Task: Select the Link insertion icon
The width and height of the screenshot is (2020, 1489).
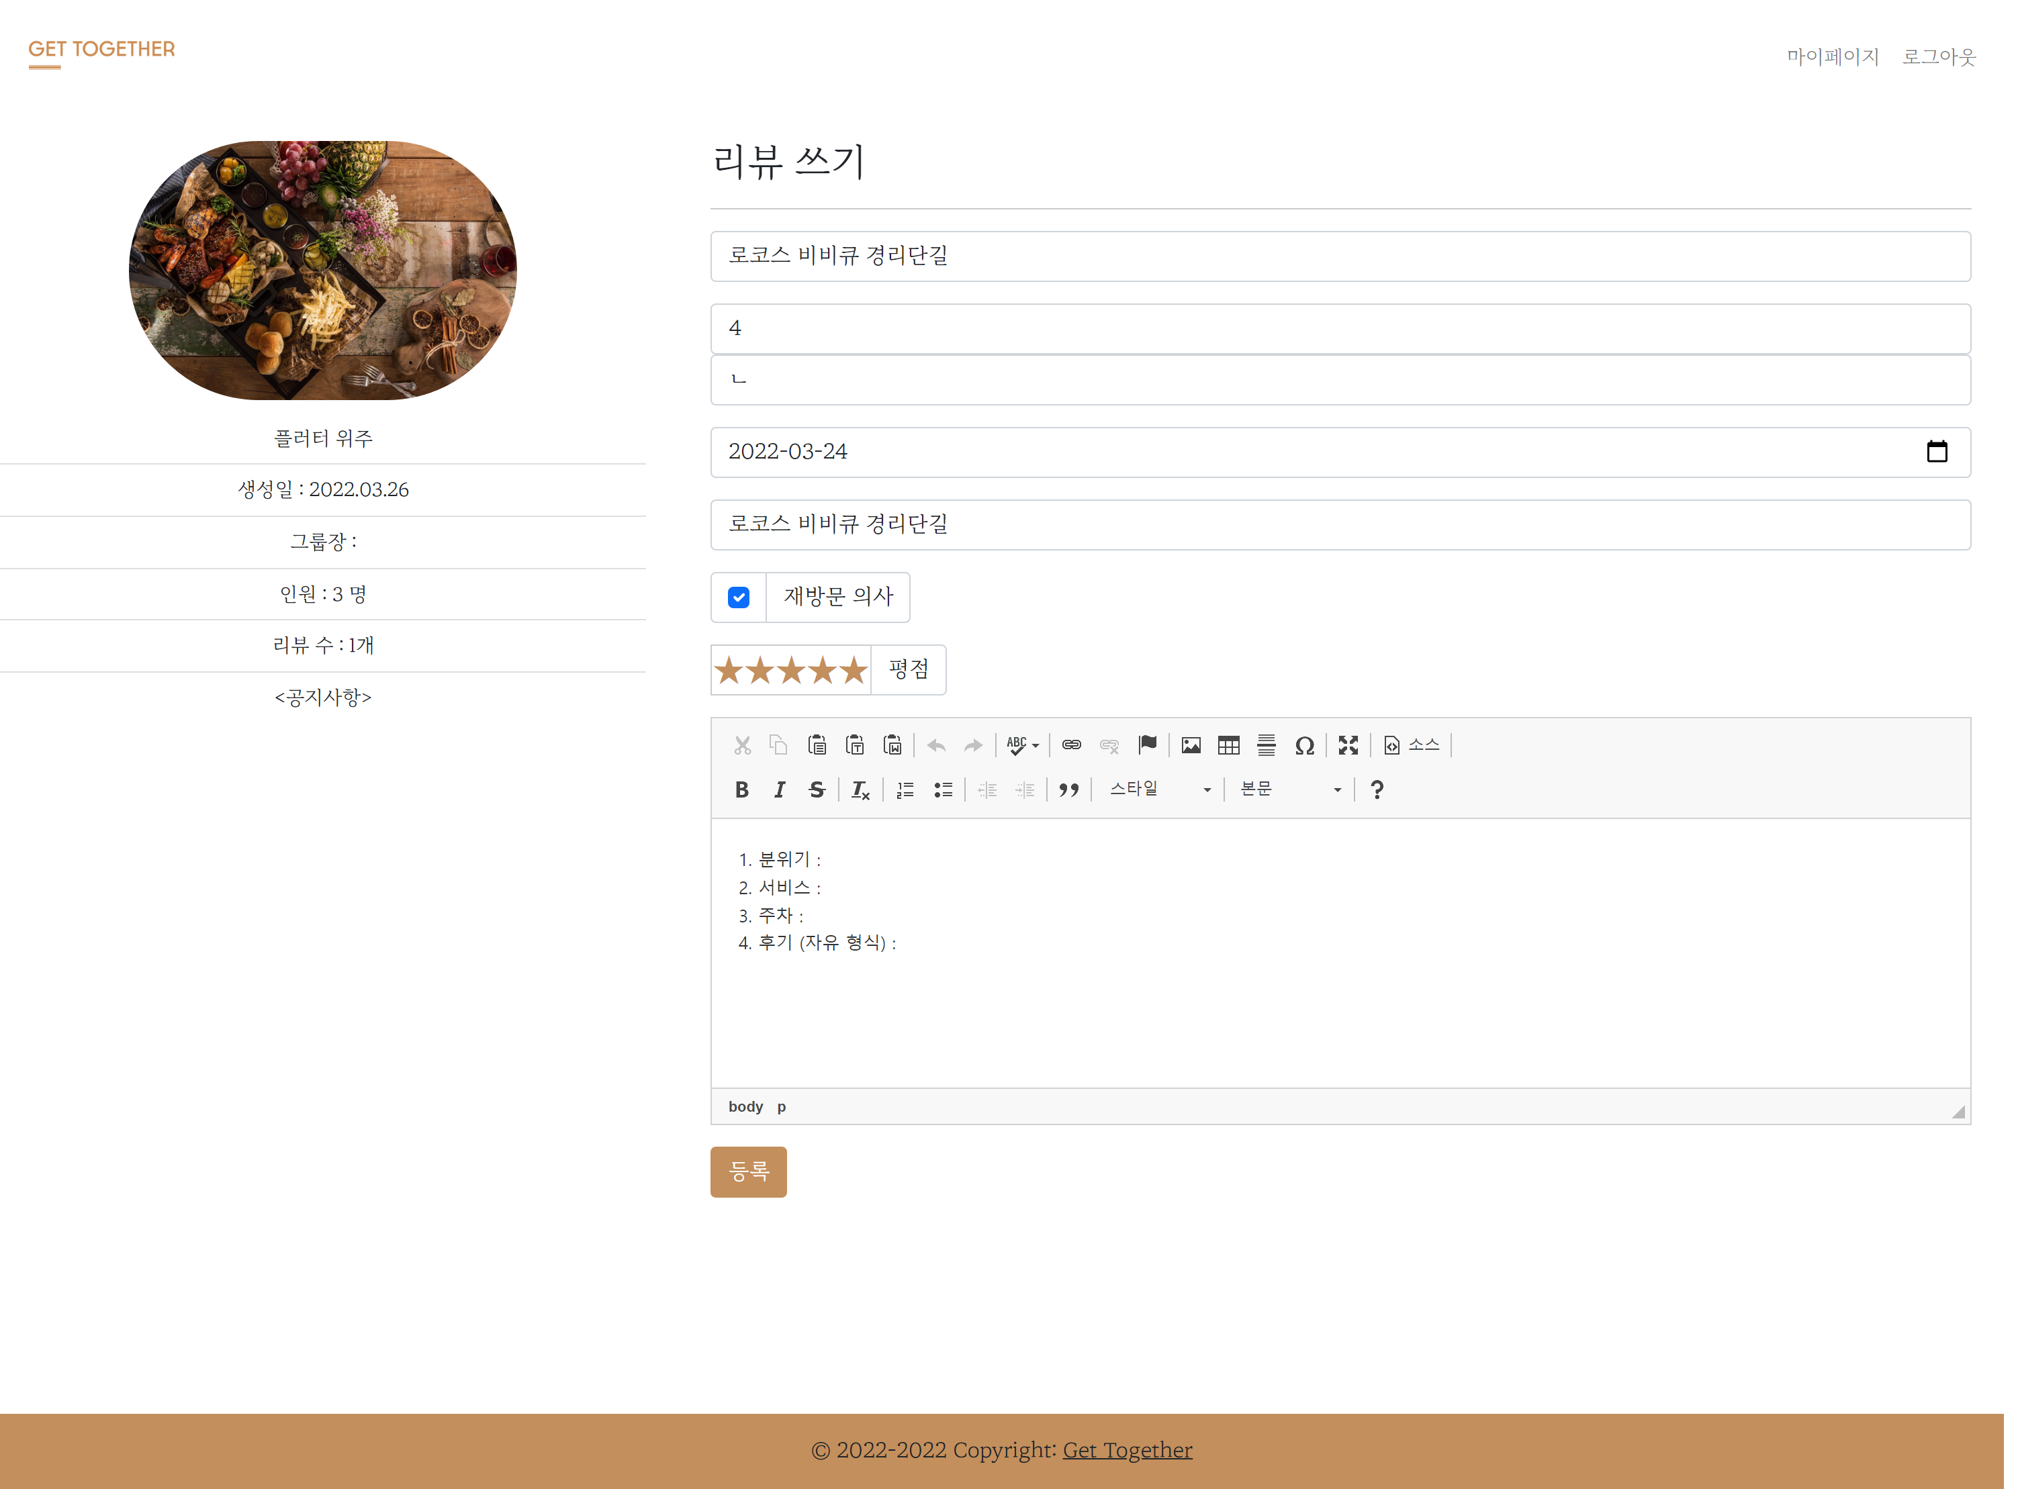Action: [1072, 745]
